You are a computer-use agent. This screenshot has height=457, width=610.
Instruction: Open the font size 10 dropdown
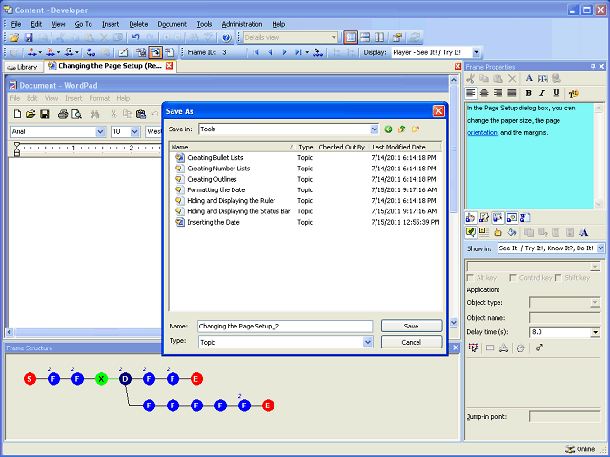coord(134,131)
